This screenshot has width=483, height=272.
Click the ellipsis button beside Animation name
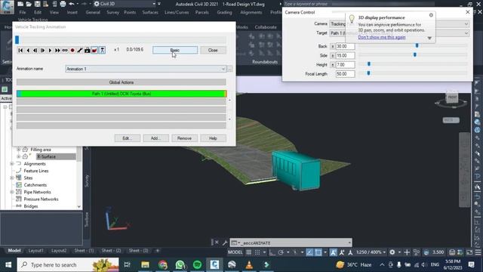point(229,69)
